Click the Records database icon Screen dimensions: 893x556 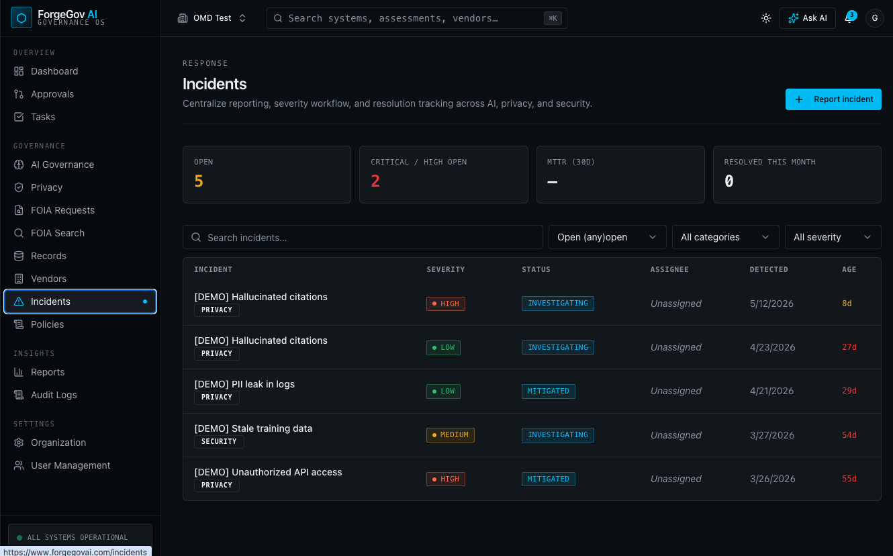point(19,256)
